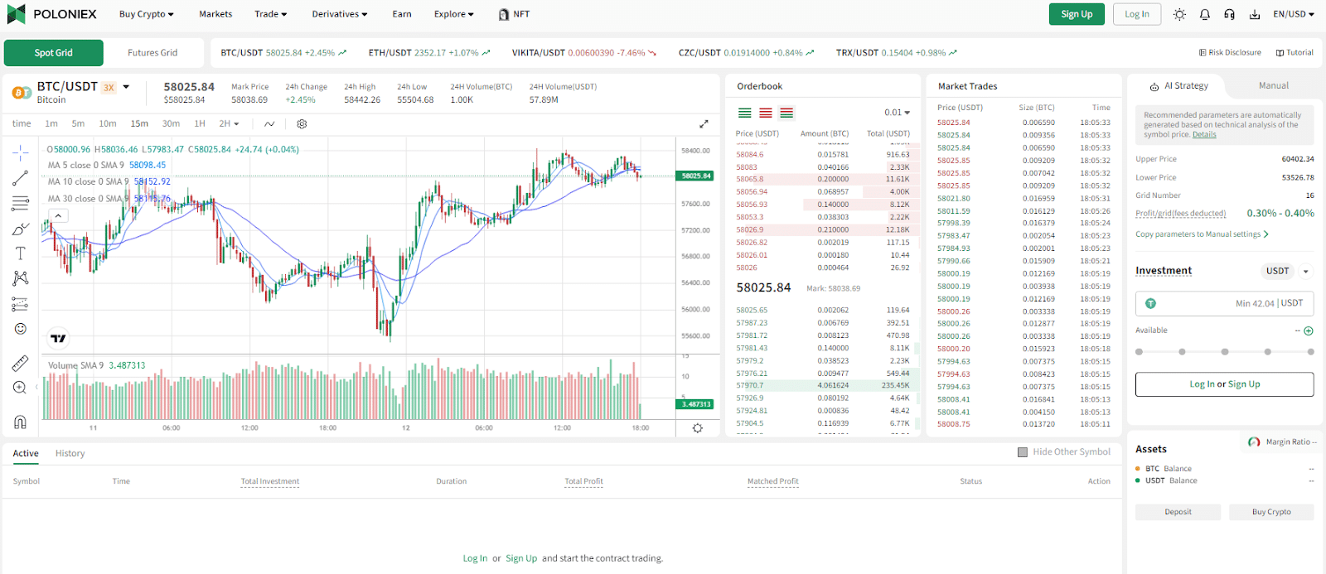Viewport: 1326px width, 574px height.
Task: Open the Risk Disclosure link
Action: pyautogui.click(x=1230, y=53)
